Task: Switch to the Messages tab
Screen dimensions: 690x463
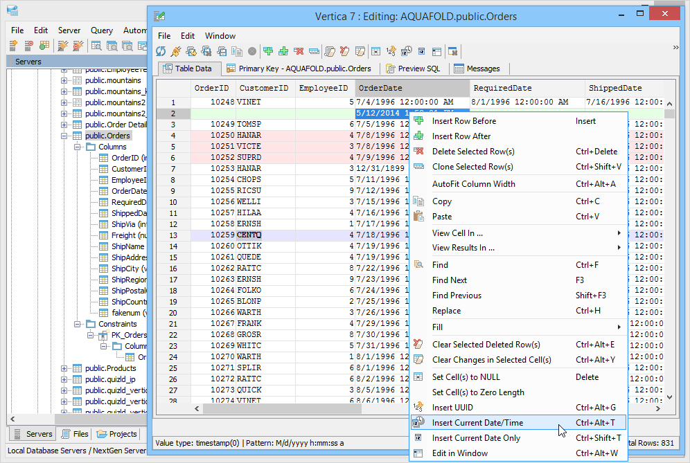Action: coord(477,69)
